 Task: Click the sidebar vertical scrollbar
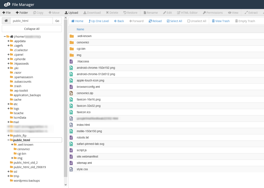tap(65, 103)
